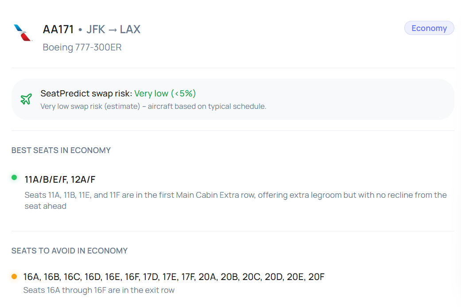Select the JFK origin airport code

pos(96,30)
